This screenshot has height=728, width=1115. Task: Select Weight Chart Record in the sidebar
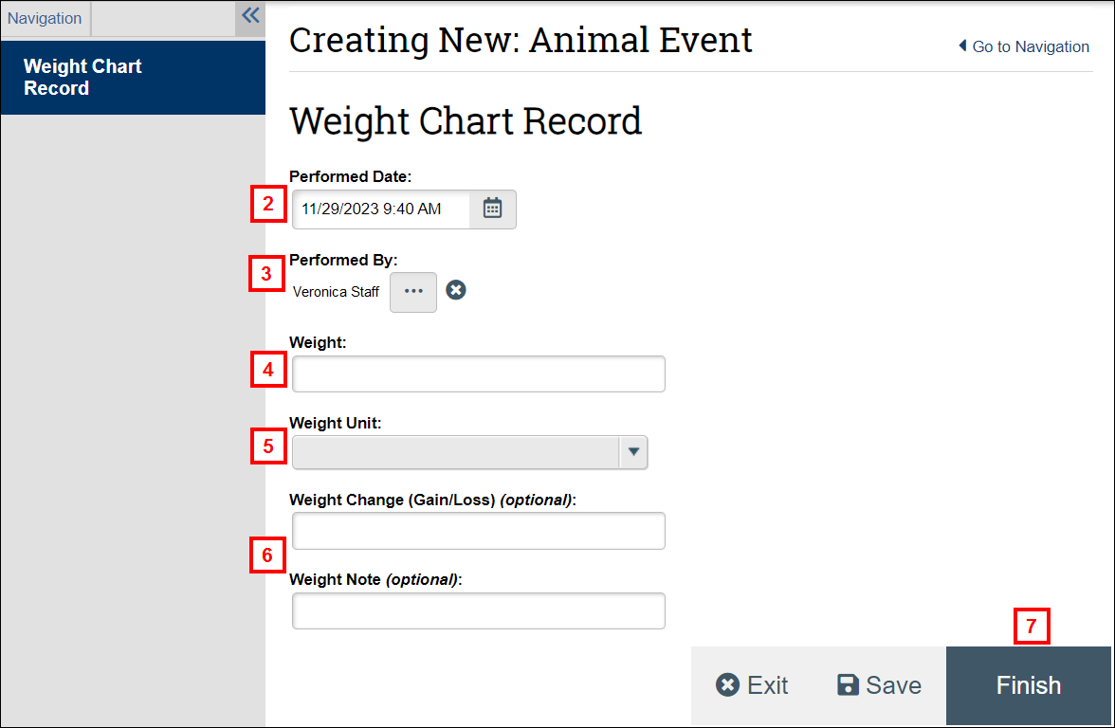coord(82,77)
